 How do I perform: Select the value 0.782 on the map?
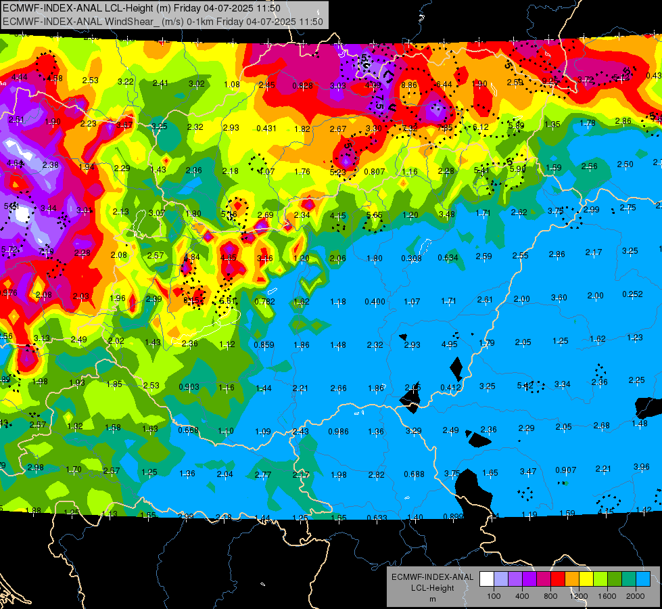(264, 301)
